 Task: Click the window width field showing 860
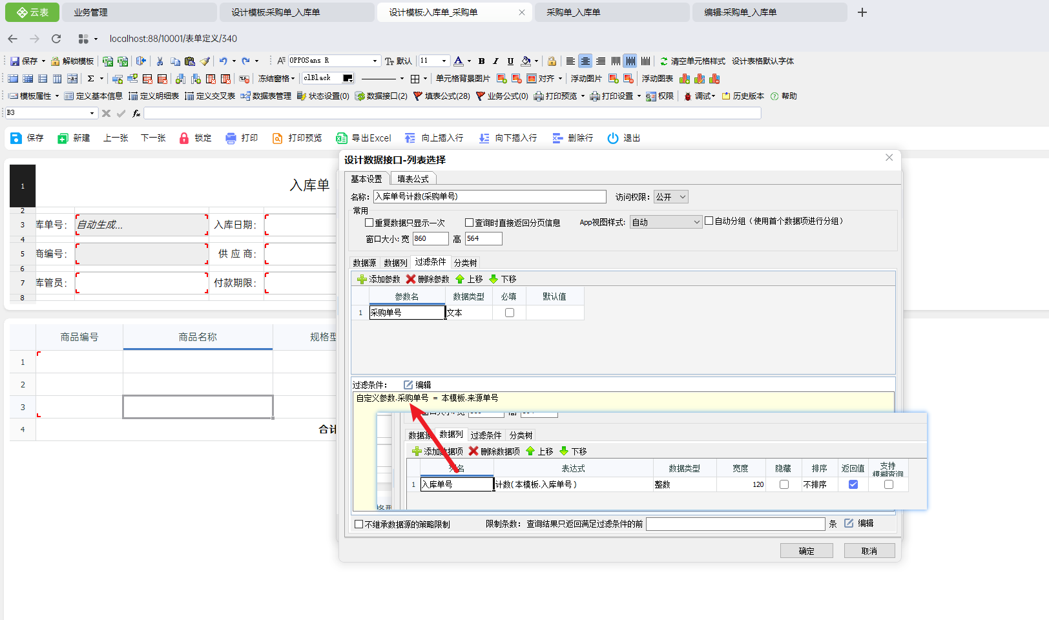430,239
